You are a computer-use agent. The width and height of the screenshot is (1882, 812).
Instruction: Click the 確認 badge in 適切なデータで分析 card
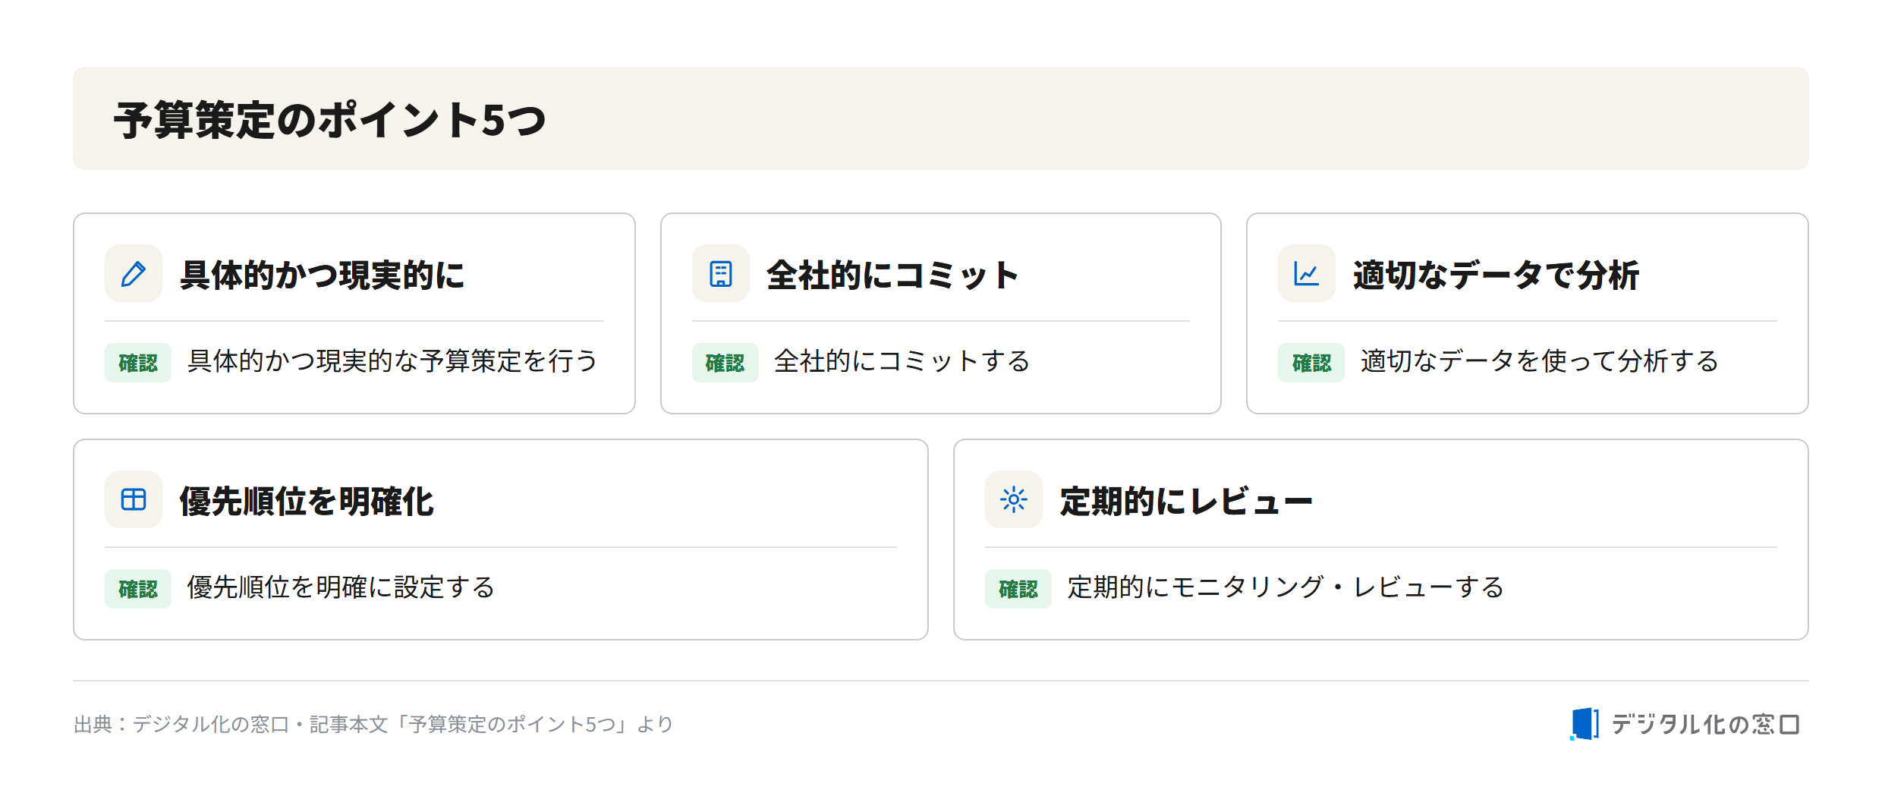pyautogui.click(x=1311, y=363)
